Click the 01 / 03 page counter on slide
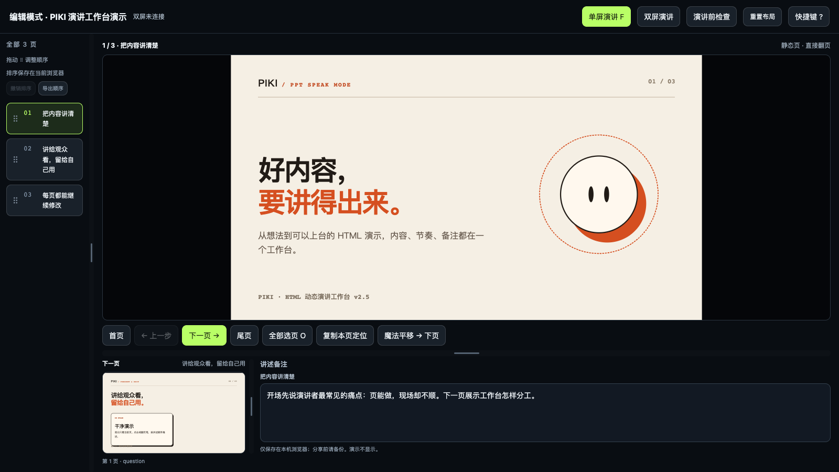Image resolution: width=839 pixels, height=472 pixels. click(662, 81)
